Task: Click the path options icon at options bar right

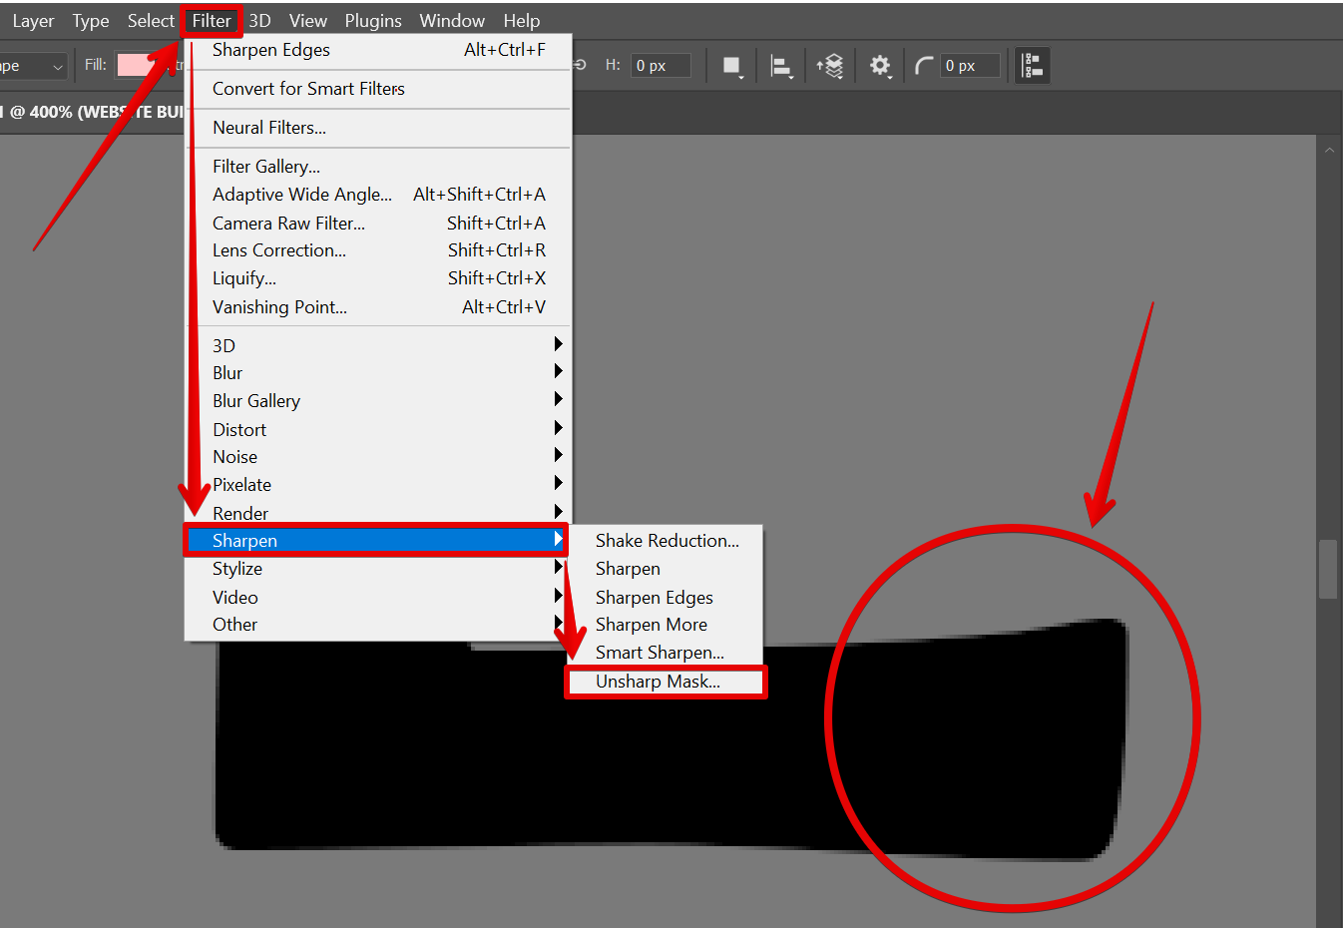Action: [1032, 65]
